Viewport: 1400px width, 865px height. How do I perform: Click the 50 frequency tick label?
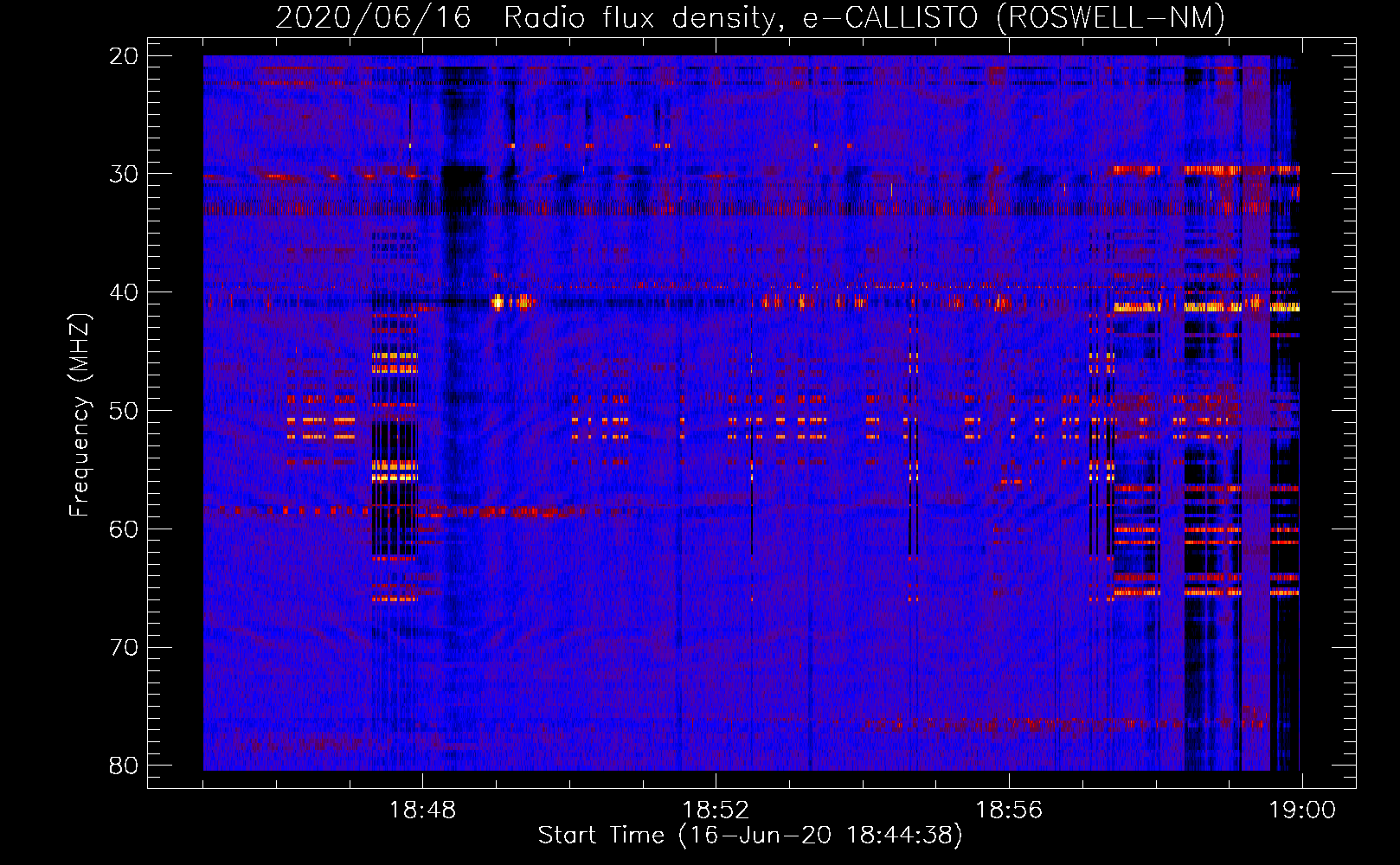(x=124, y=411)
